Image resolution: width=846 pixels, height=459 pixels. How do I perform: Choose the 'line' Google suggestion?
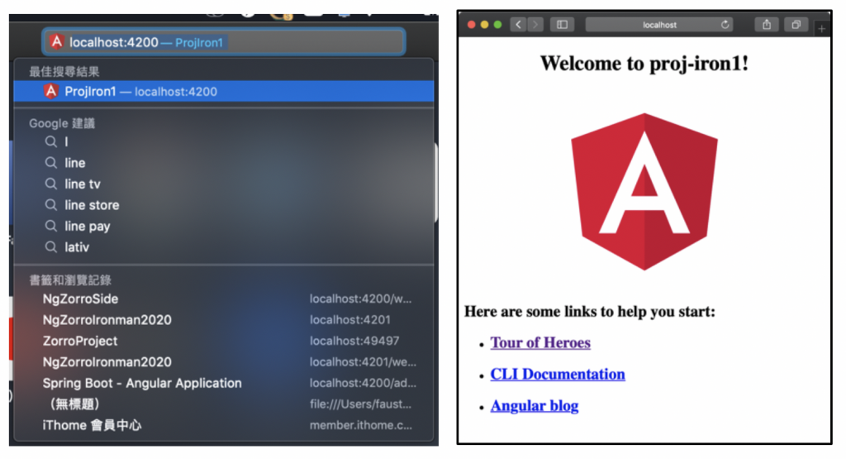coord(223,163)
